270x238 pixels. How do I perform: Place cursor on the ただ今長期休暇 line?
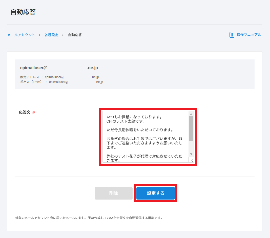coord(140,130)
